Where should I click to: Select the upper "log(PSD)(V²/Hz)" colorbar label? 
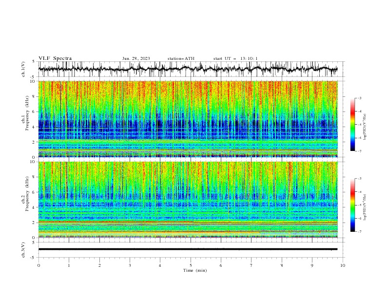pyautogui.click(x=365, y=127)
